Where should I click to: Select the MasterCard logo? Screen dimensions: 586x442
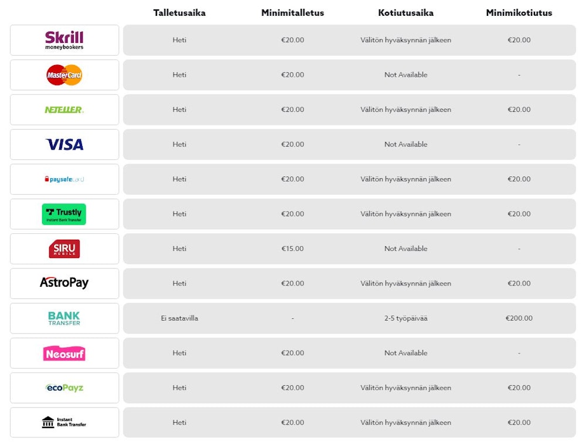[64, 75]
